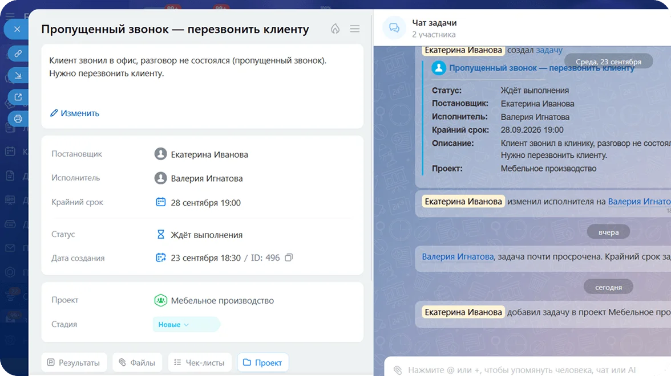
Task: Click the calendar icon by 28 сентября
Action: pos(160,202)
